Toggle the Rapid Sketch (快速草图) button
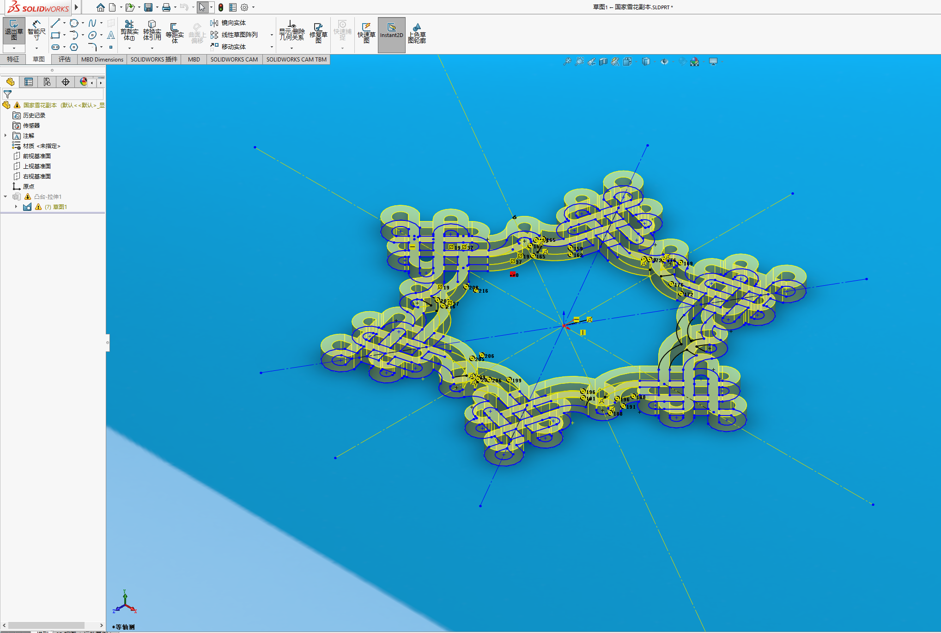 tap(366, 32)
